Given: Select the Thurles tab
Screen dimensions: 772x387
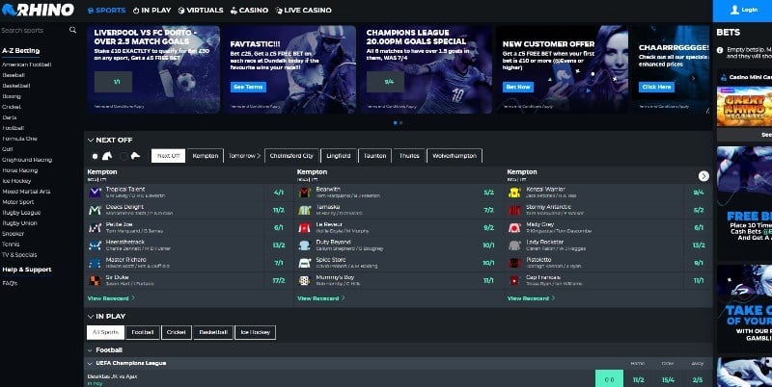Looking at the screenshot, I should click(409, 156).
